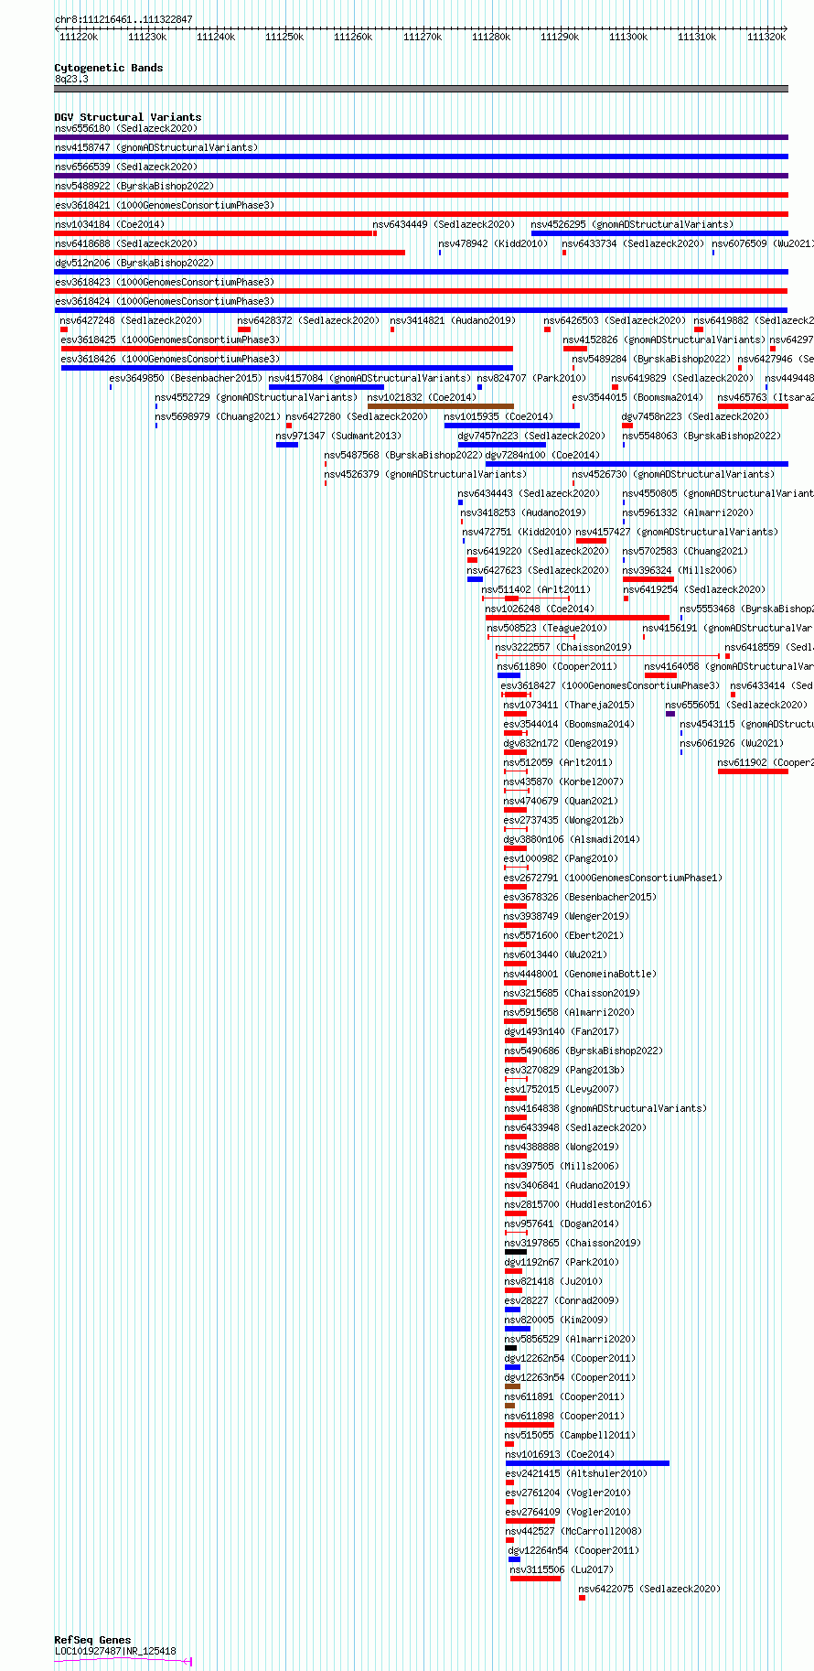The height and width of the screenshot is (1671, 814).
Task: Open nsv4157084 gnomAD variant label
Action: pos(370,378)
